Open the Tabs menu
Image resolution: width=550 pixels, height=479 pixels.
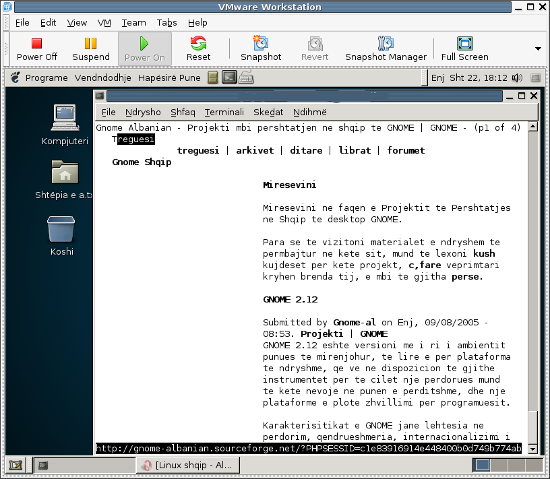[166, 23]
